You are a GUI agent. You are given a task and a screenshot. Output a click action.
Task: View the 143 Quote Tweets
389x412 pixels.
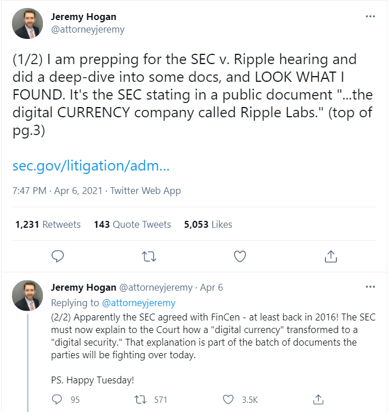[132, 224]
